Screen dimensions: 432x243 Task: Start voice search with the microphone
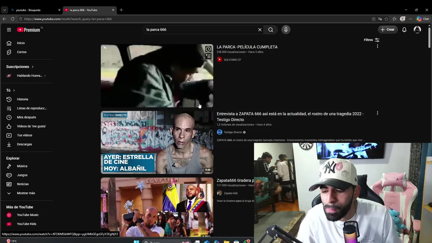point(286,30)
